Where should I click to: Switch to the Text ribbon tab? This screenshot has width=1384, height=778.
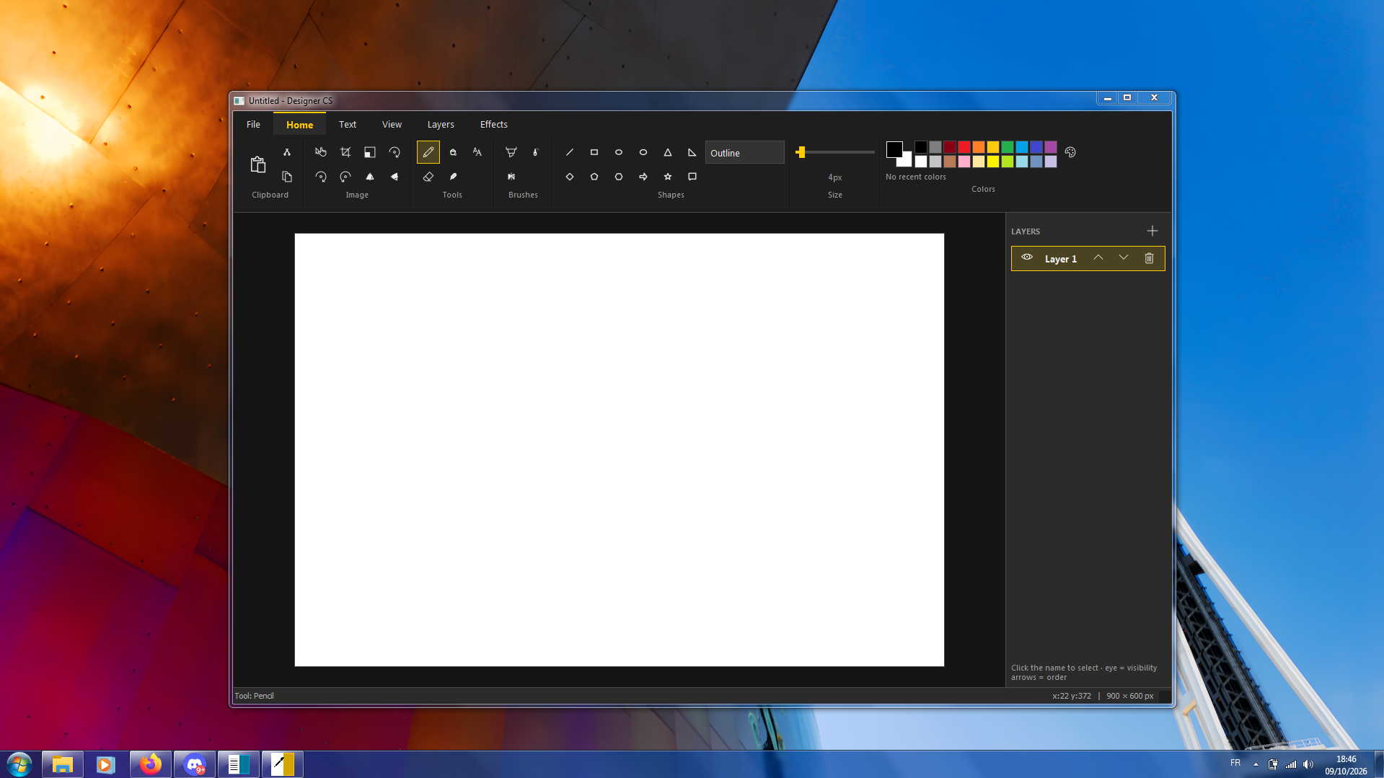tap(348, 124)
